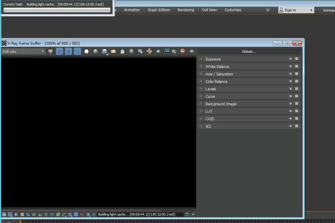Expand the Hue / Saturation rollout
335x223 pixels.
(290, 74)
